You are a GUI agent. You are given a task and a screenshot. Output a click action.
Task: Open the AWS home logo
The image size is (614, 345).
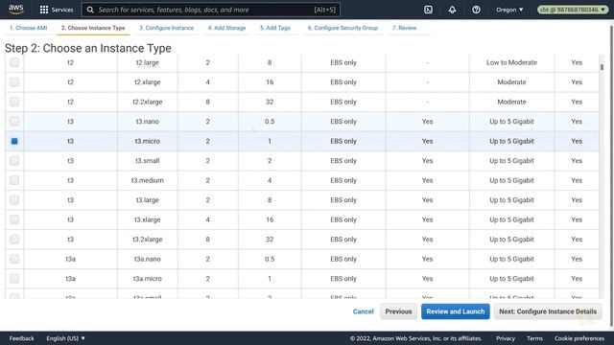[16, 10]
